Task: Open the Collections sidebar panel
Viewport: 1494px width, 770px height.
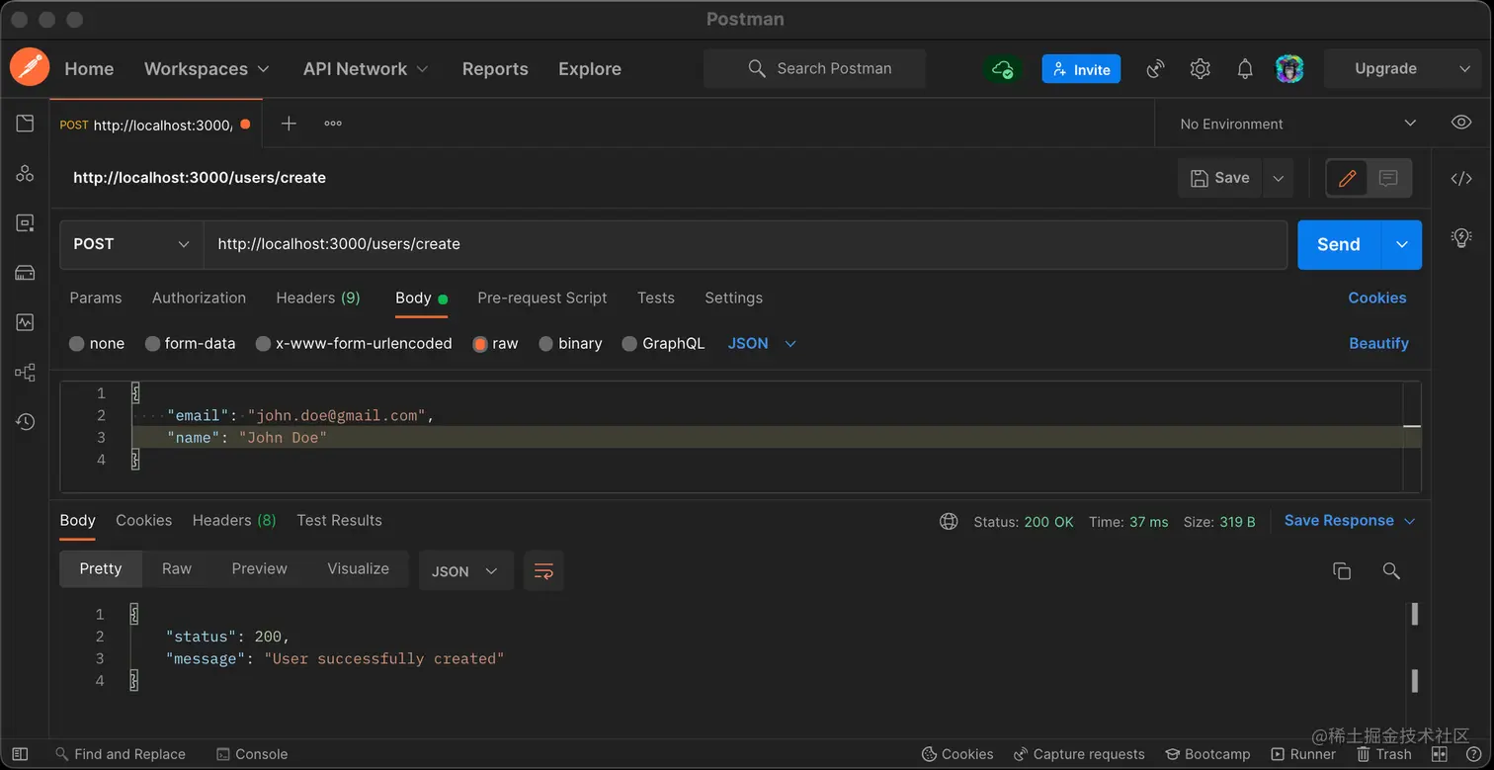Action: tap(25, 122)
